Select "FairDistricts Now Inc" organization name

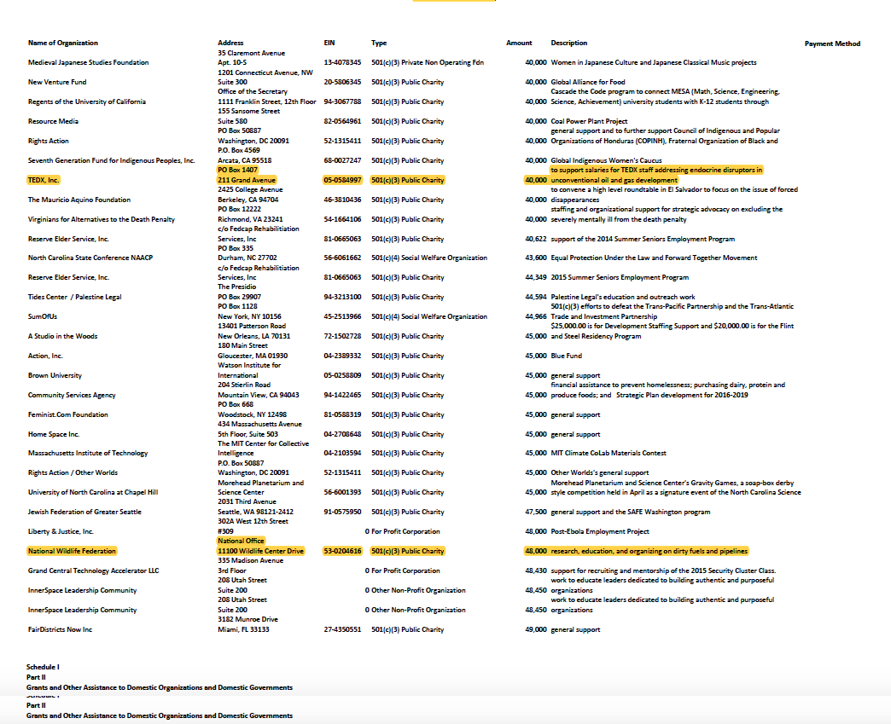tap(60, 629)
